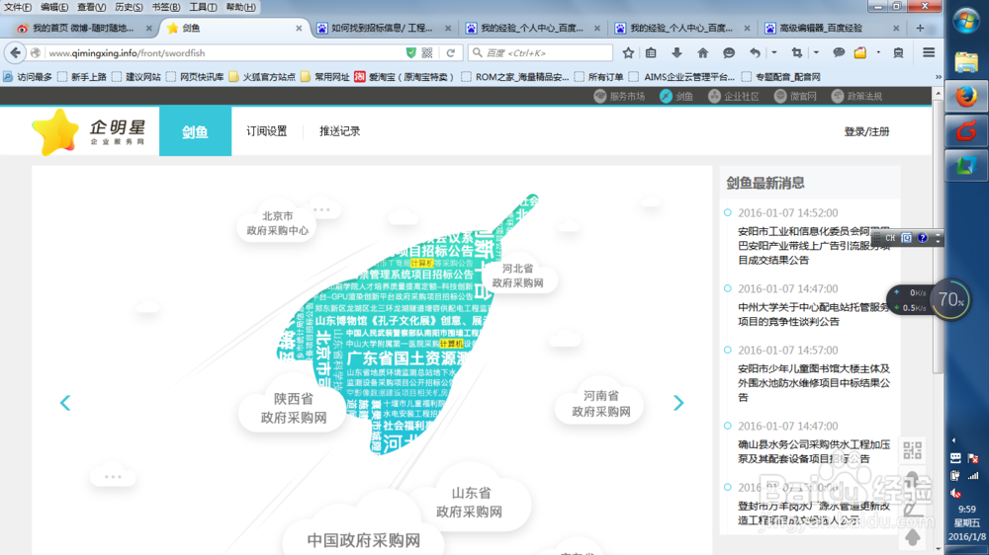Screen dimensions: 989x555
Task: Expand the bookmarks toolbar overflow chevron
Action: (938, 77)
